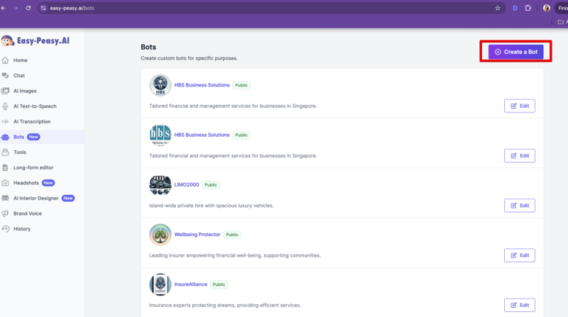
Task: Open Brand Voice megaphone icon
Action: tap(6, 213)
